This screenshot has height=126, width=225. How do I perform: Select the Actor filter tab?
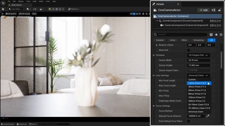pyautogui.click(x=173, y=40)
